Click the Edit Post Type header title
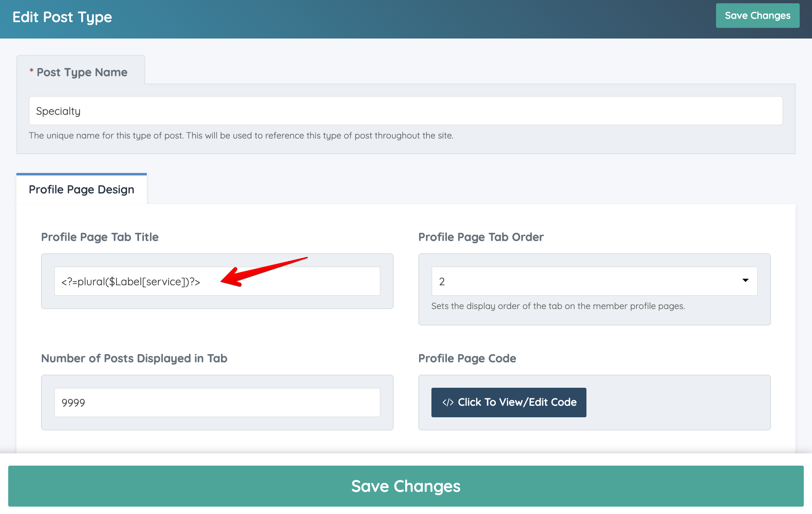This screenshot has width=812, height=514. pos(62,17)
